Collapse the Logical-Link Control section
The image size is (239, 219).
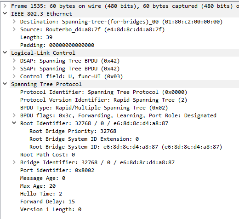(5, 52)
